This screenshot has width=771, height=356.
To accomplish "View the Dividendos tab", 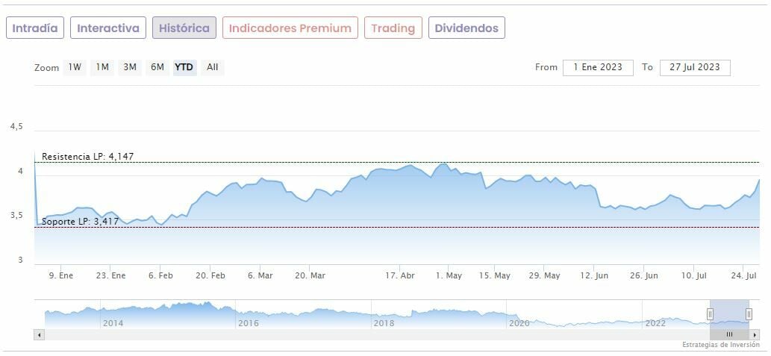I will (x=466, y=28).
